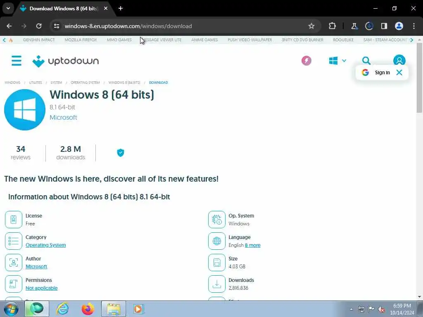Click the user profile icon in uptodown header
This screenshot has height=317, width=423.
tap(399, 60)
